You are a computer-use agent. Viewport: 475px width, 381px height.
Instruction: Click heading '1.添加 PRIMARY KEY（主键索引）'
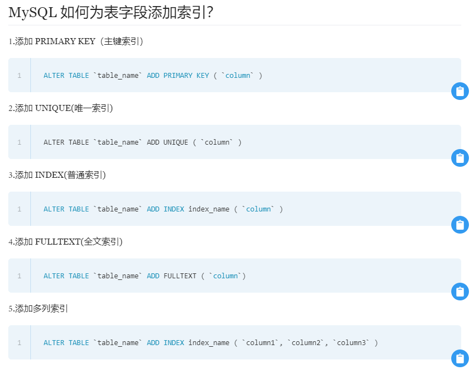click(x=76, y=41)
